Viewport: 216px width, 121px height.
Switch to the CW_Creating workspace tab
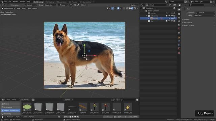tap(38, 2)
